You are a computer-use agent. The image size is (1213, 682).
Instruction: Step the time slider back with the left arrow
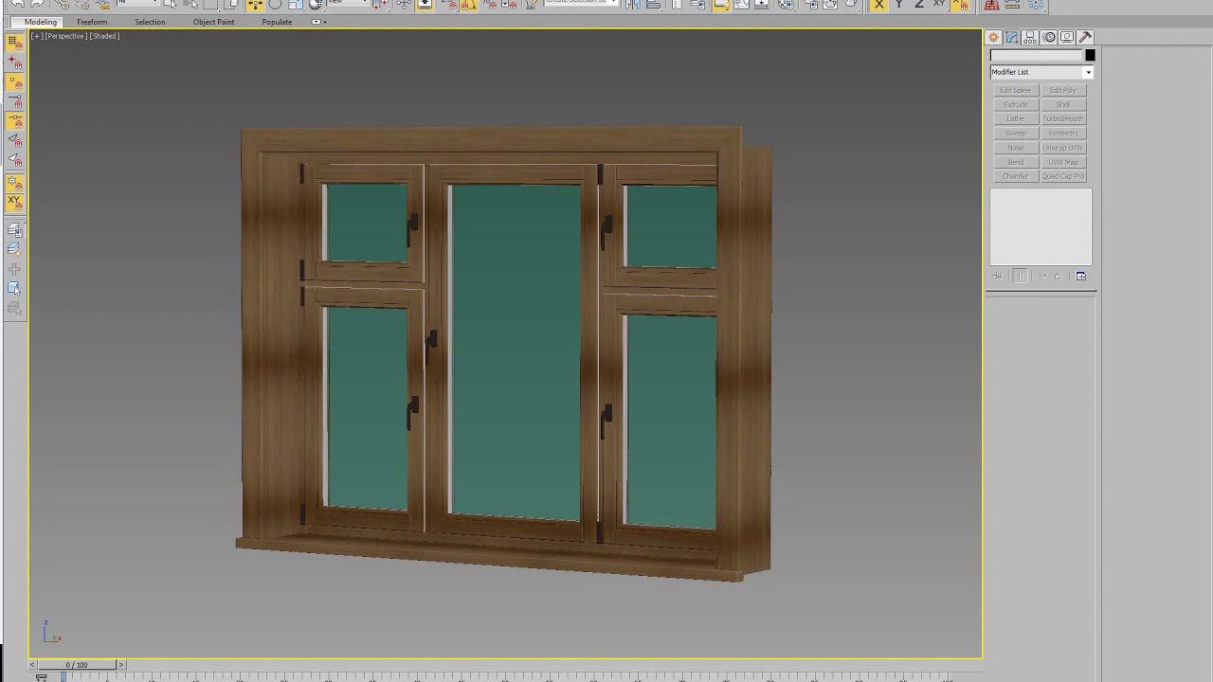[x=34, y=665]
